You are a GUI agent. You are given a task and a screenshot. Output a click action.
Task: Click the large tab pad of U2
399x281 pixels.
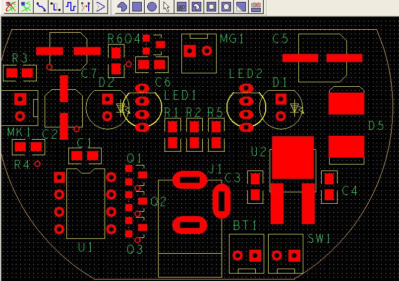click(293, 158)
